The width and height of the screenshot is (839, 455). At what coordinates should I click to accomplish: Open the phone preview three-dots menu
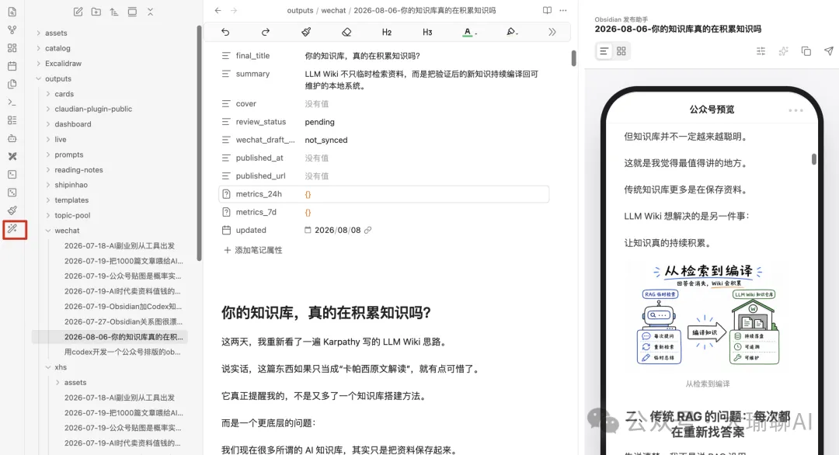[795, 110]
